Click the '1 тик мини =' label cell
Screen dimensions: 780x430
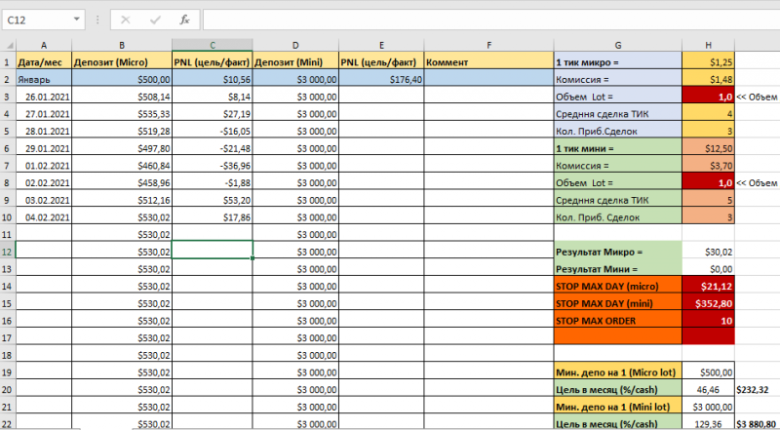[618, 148]
